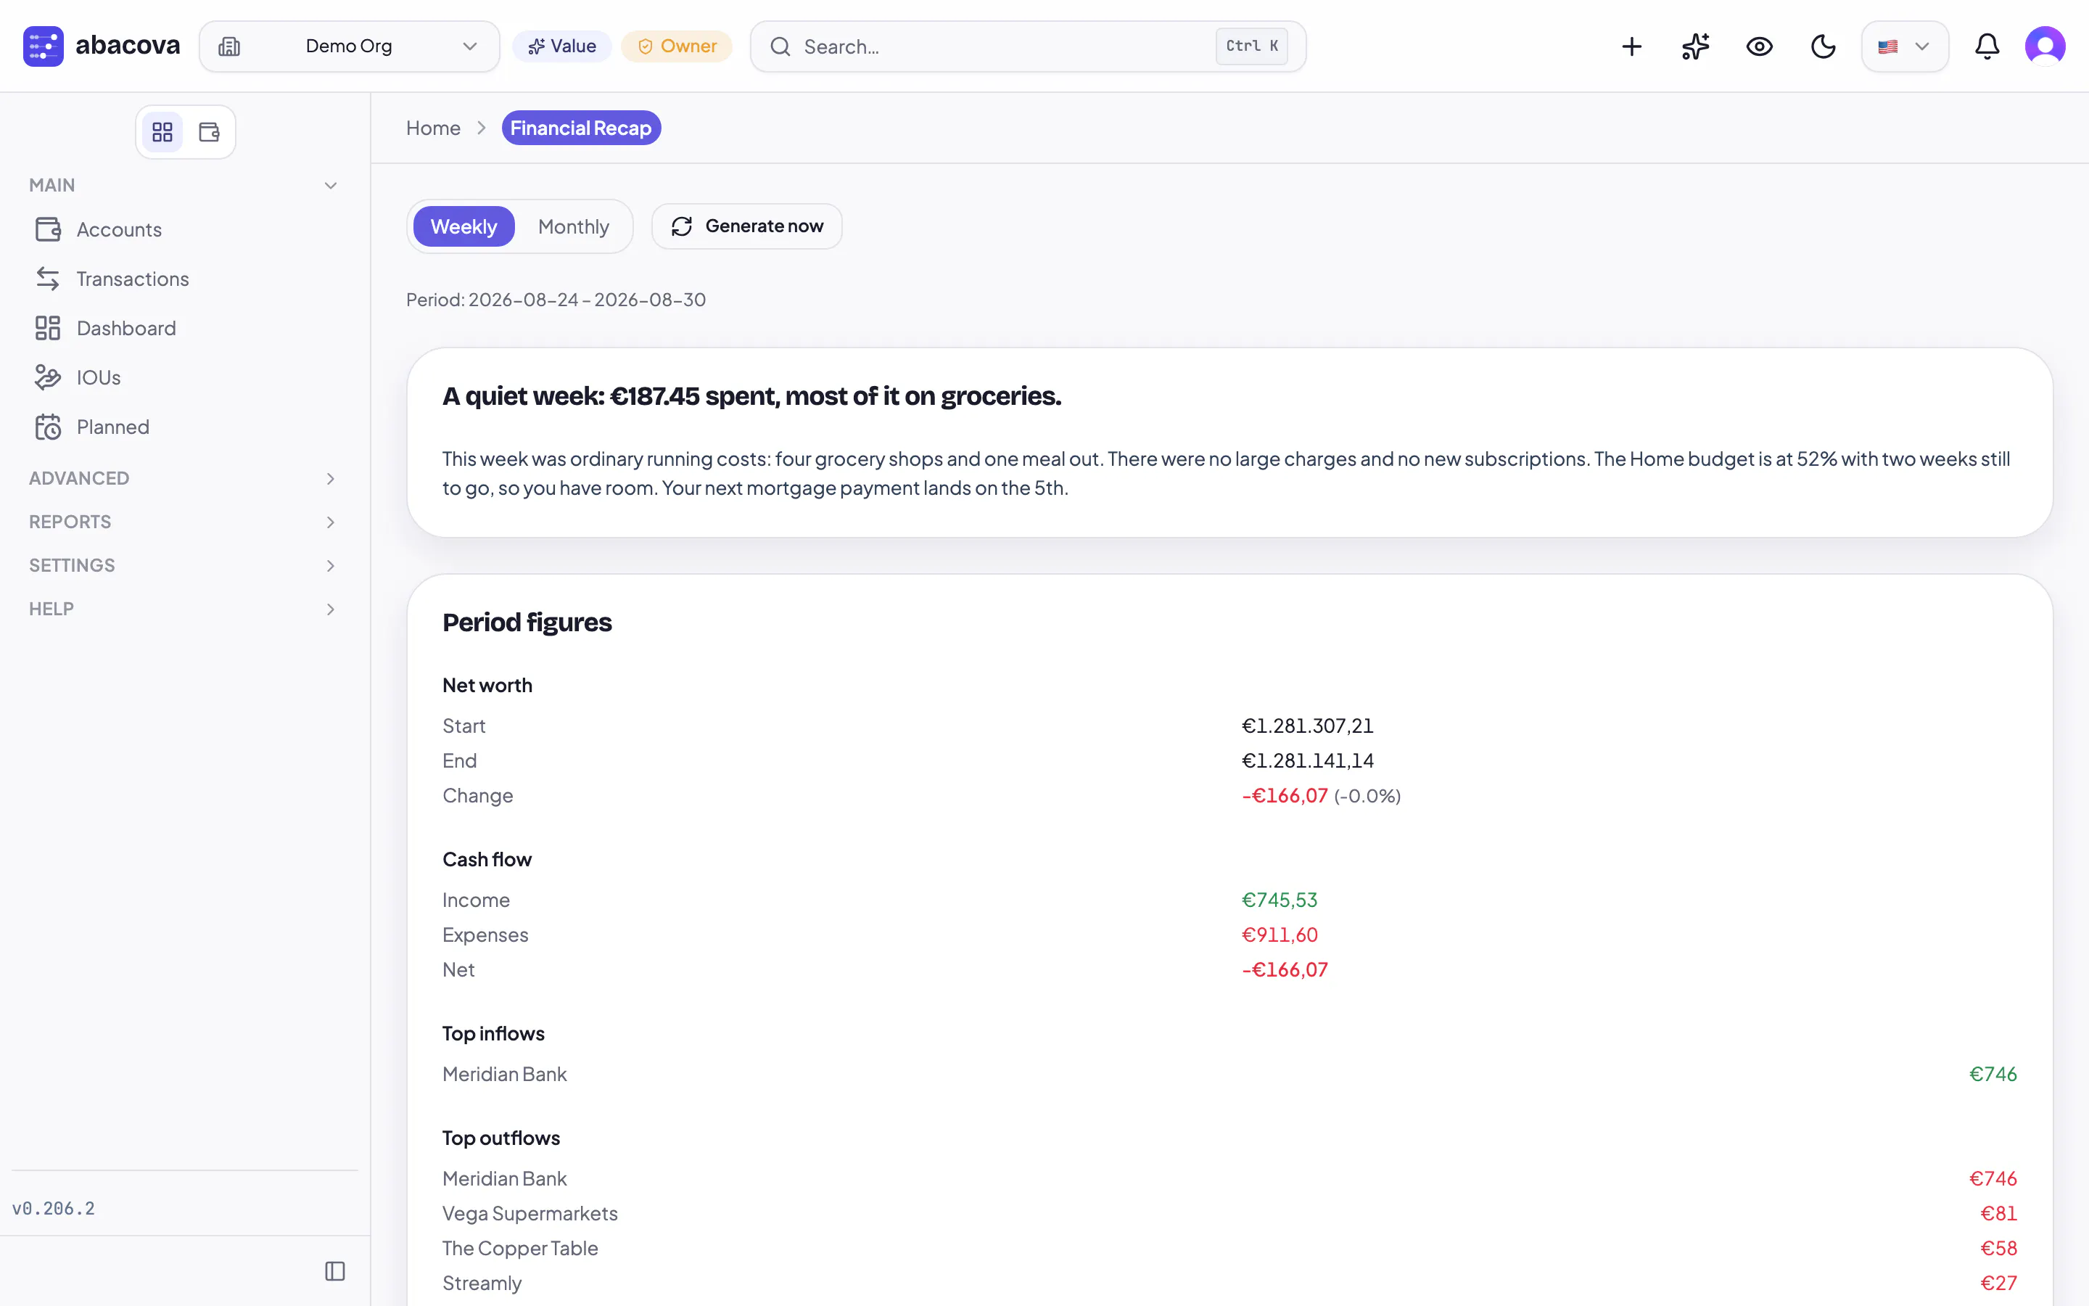Toggle the eye privacy visibility icon

coord(1759,46)
